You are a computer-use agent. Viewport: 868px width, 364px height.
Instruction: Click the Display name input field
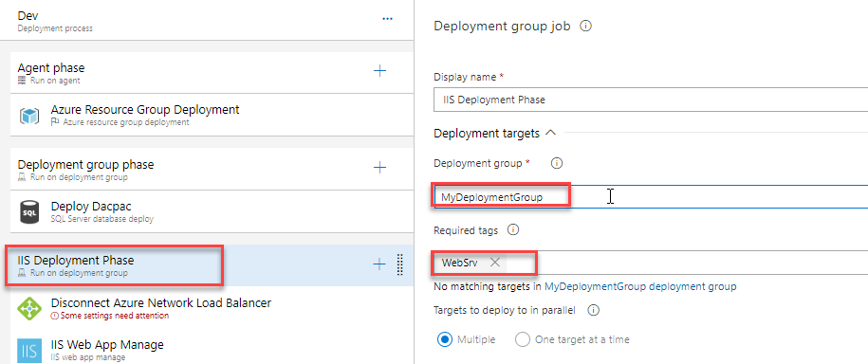pos(651,100)
